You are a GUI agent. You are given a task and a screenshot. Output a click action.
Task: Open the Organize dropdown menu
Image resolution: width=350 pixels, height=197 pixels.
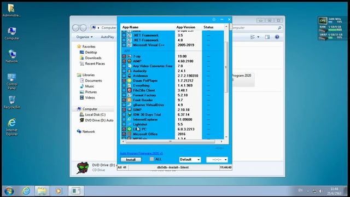[84, 37]
